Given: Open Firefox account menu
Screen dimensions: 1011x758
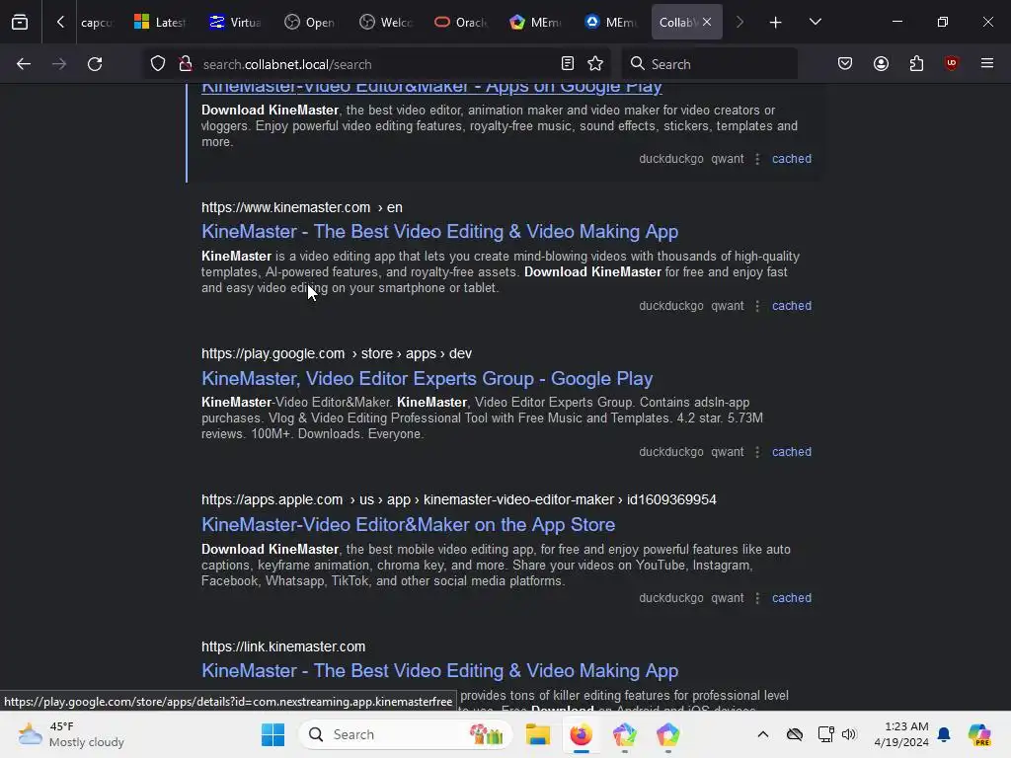Looking at the screenshot, I should tap(881, 64).
